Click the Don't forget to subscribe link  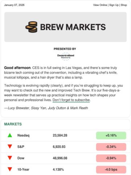coord(71,100)
